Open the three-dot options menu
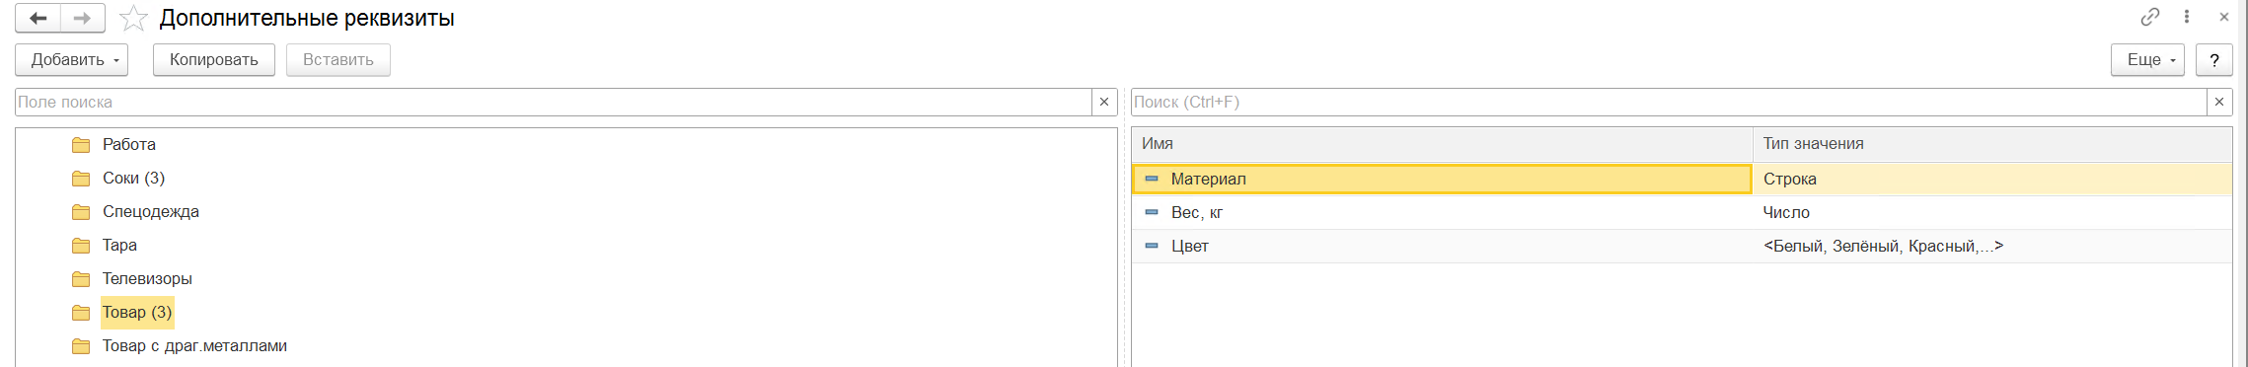 click(2187, 17)
